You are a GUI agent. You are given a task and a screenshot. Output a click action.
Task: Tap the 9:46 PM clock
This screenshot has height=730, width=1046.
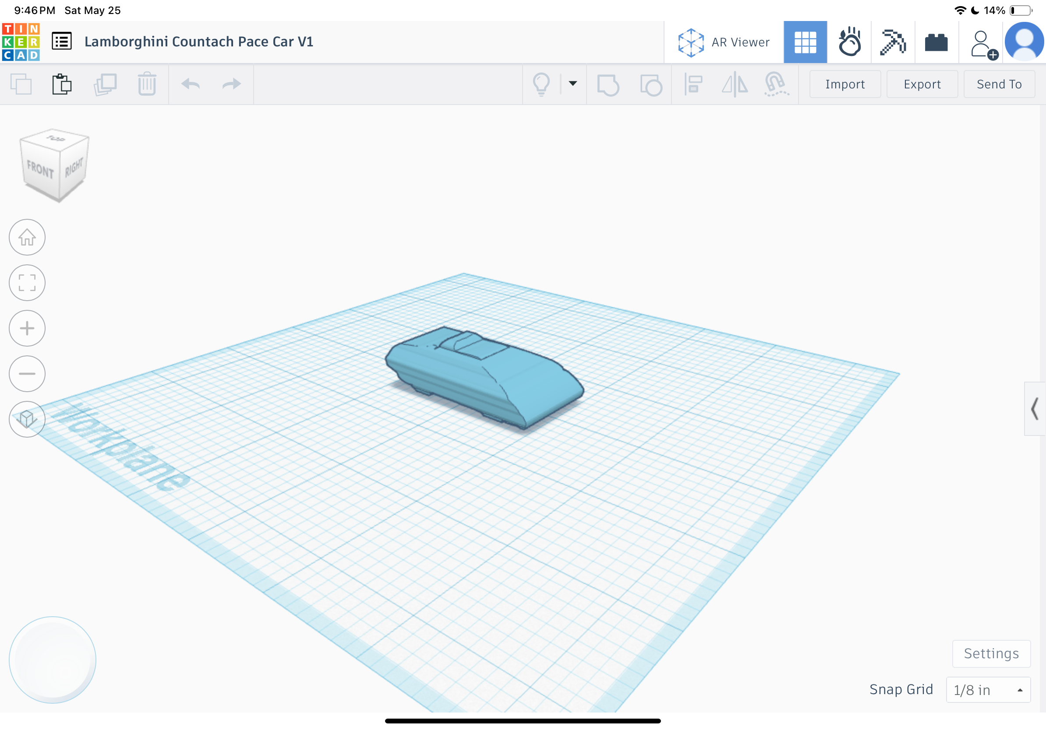coord(35,10)
